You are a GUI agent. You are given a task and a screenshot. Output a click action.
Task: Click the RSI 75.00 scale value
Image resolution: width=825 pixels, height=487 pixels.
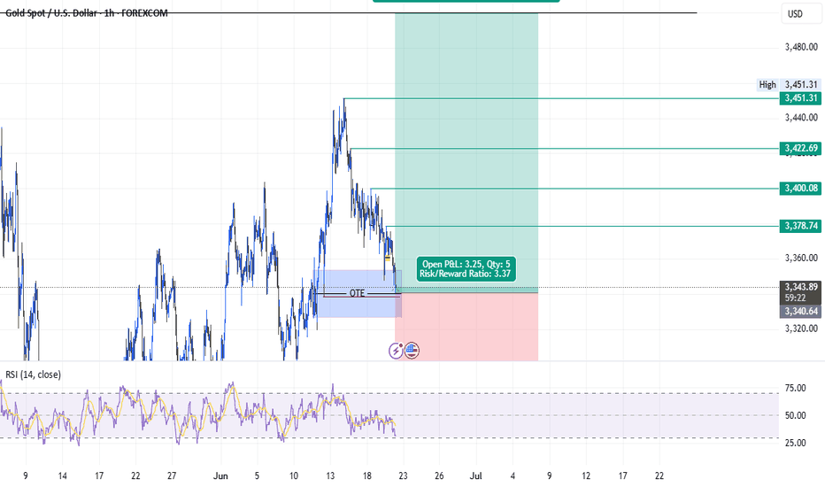click(x=795, y=388)
